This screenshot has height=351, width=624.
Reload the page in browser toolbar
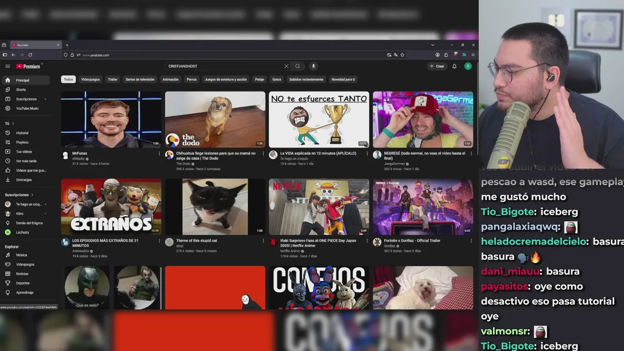(x=30, y=55)
